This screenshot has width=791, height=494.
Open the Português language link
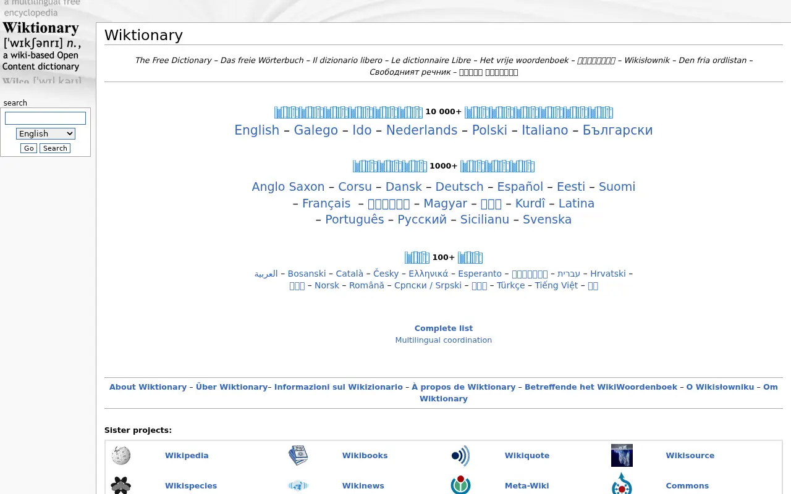[355, 219]
